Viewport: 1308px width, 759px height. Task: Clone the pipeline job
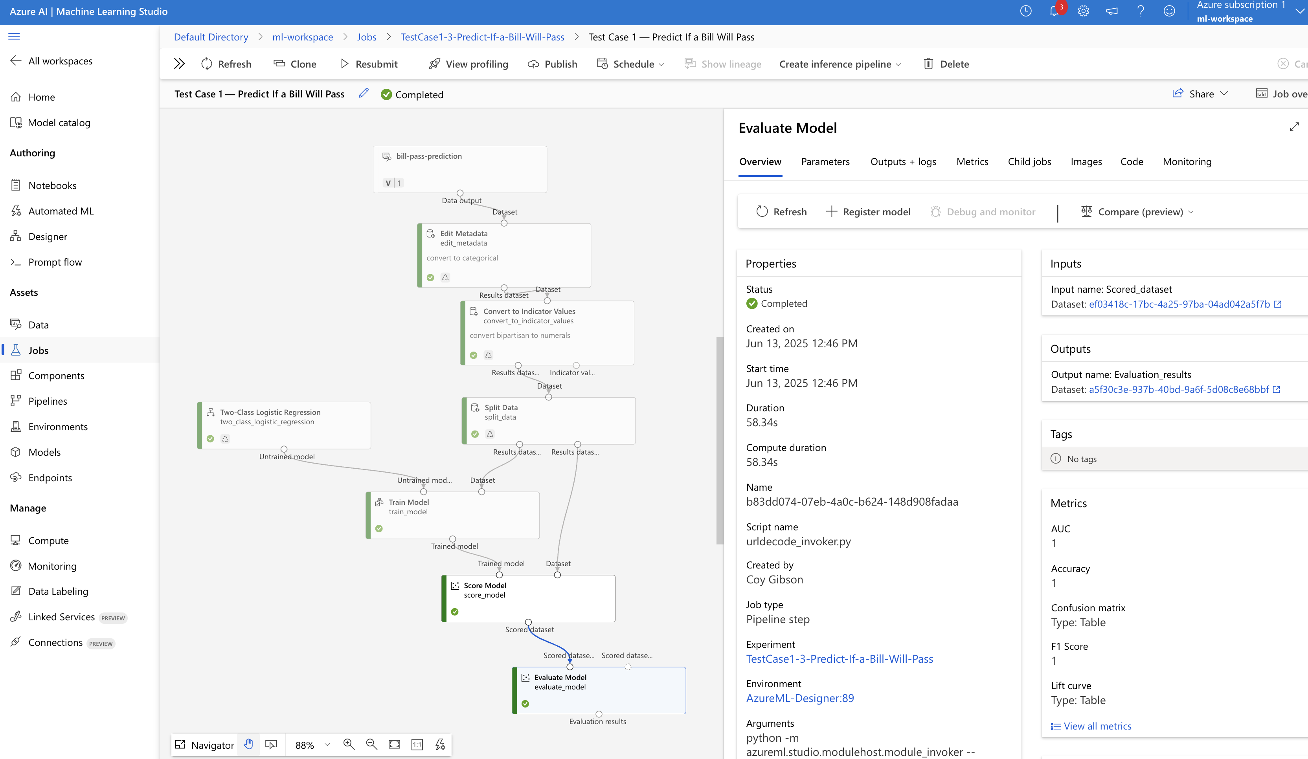(x=295, y=64)
